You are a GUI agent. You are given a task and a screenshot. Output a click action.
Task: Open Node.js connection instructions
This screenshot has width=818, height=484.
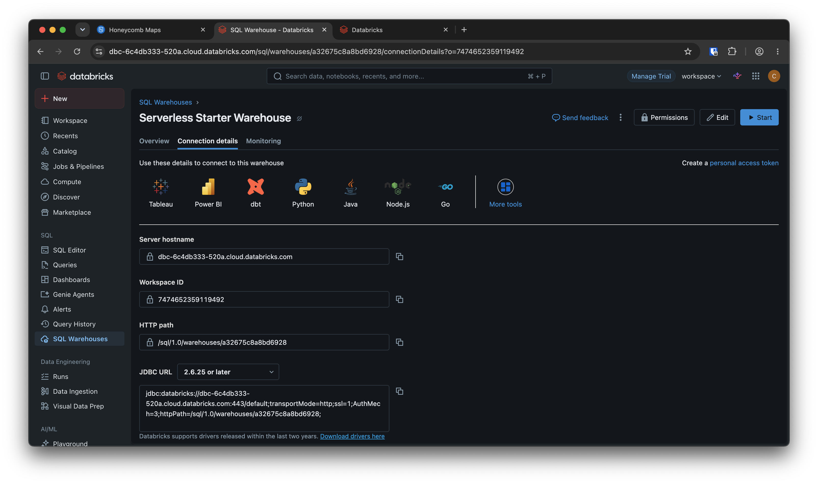pos(398,193)
